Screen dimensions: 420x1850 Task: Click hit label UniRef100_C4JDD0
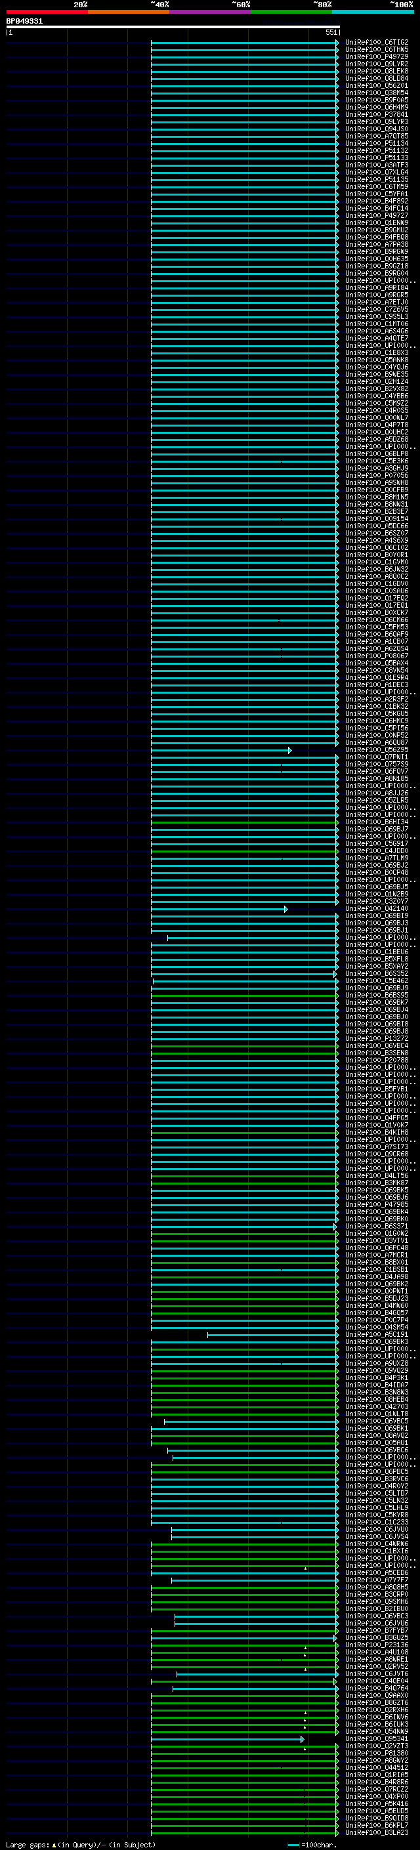pos(377,851)
